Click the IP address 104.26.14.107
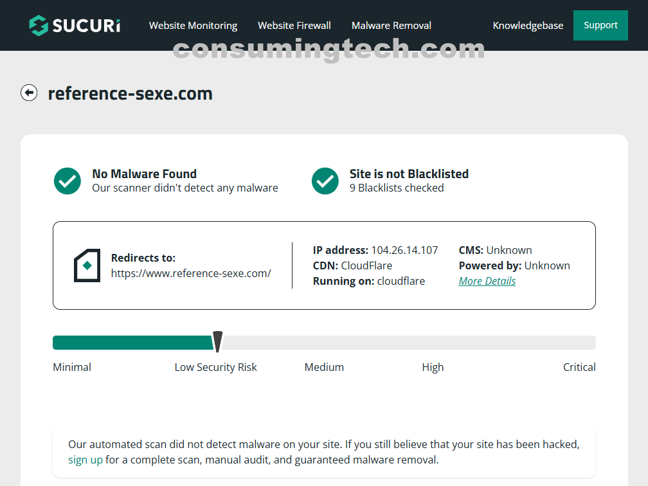This screenshot has height=486, width=648. coord(404,250)
